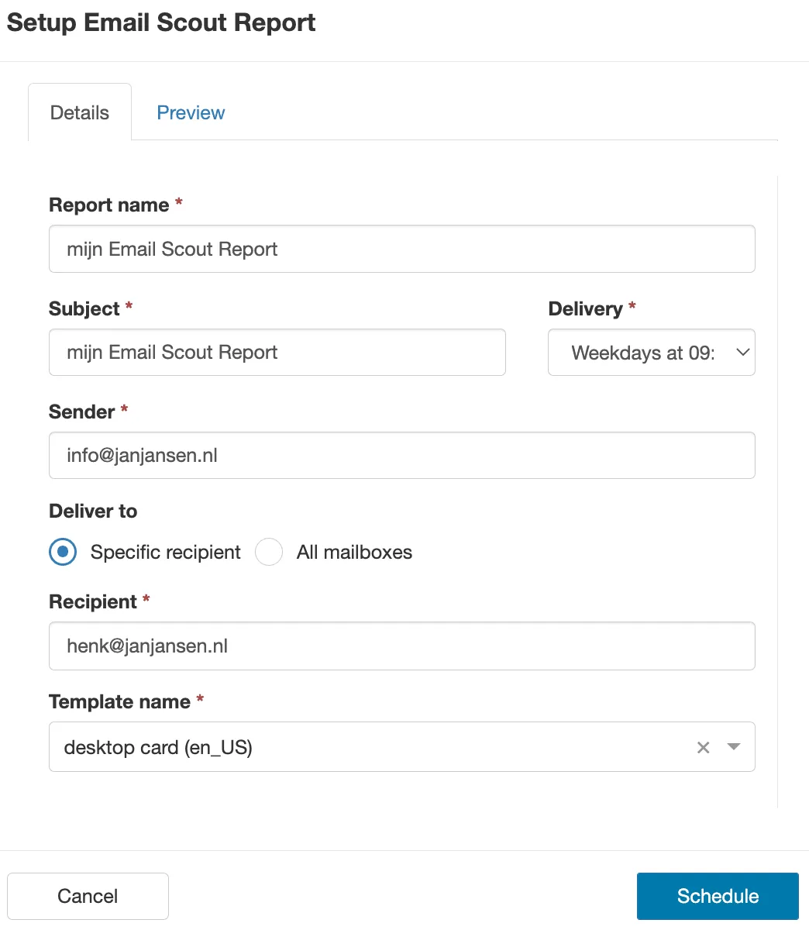
Task: Click the 'Setup Email Scout Report' heading
Action: tap(160, 22)
